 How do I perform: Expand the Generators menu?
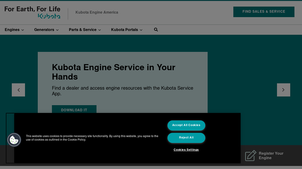[46, 30]
